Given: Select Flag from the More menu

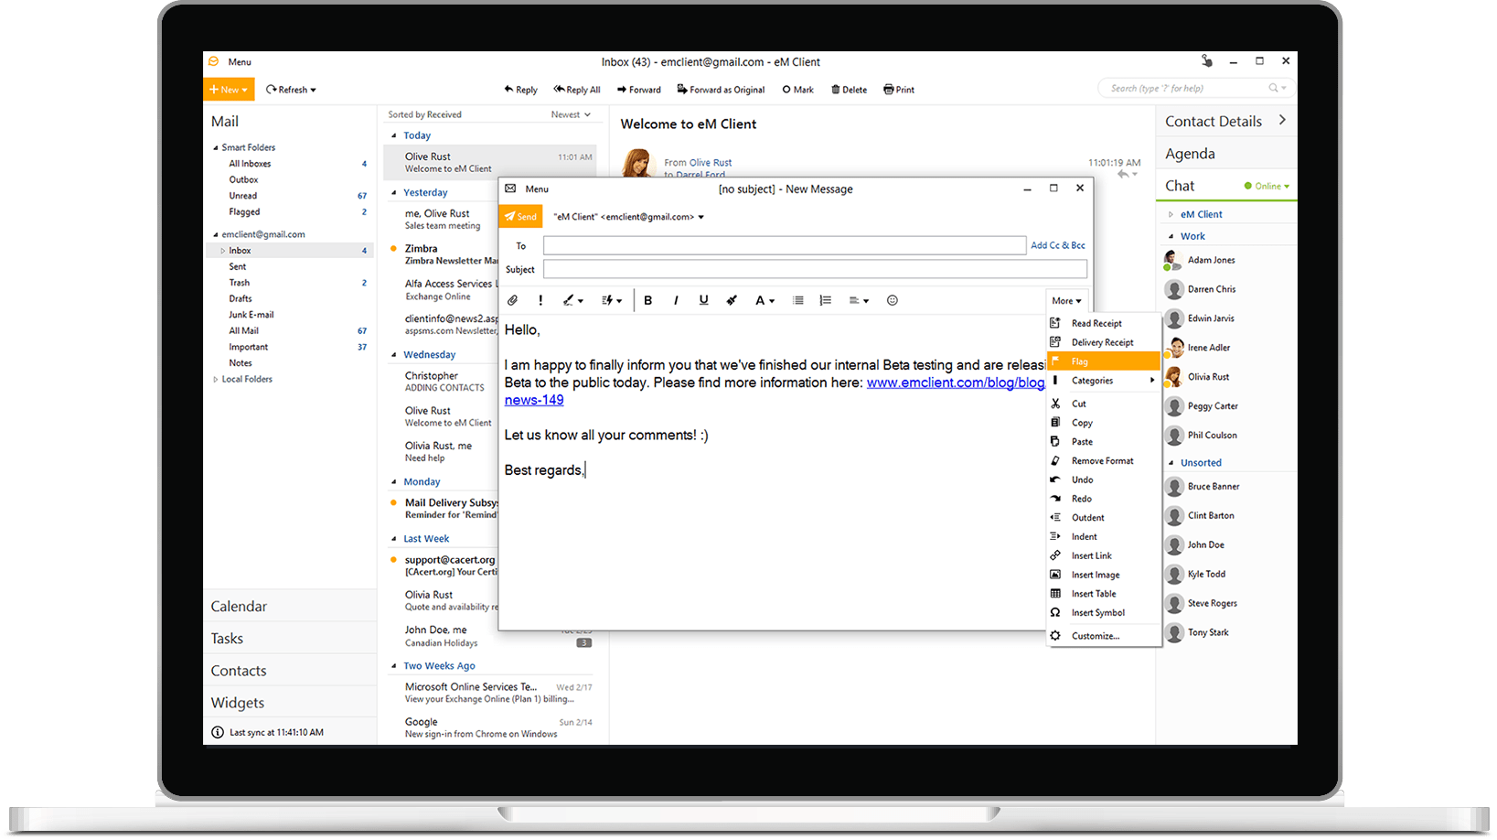Looking at the screenshot, I should [x=1080, y=361].
